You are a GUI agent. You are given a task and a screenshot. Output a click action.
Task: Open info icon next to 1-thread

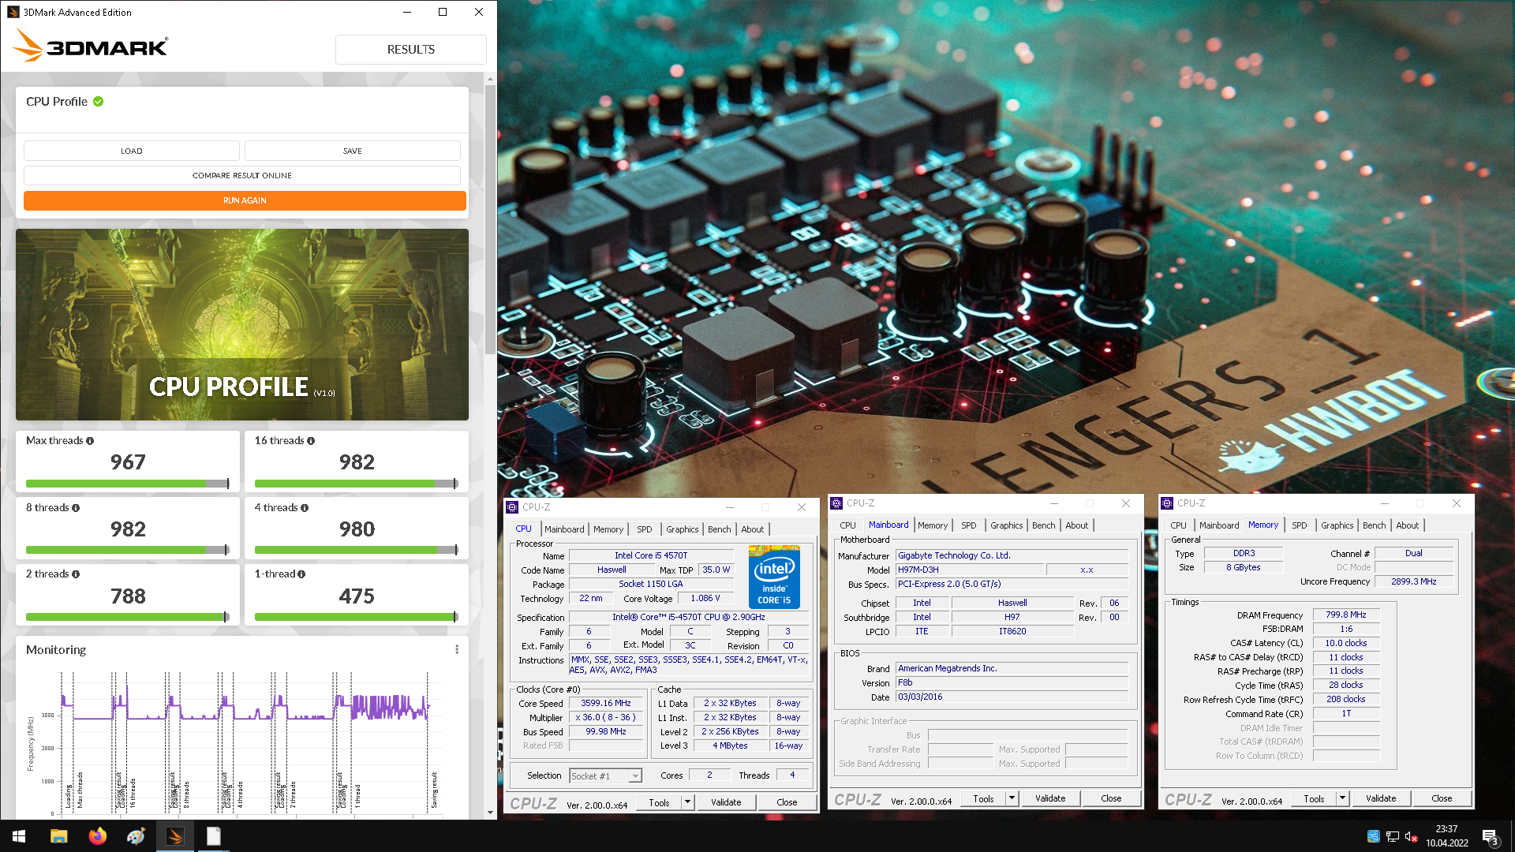coord(301,574)
